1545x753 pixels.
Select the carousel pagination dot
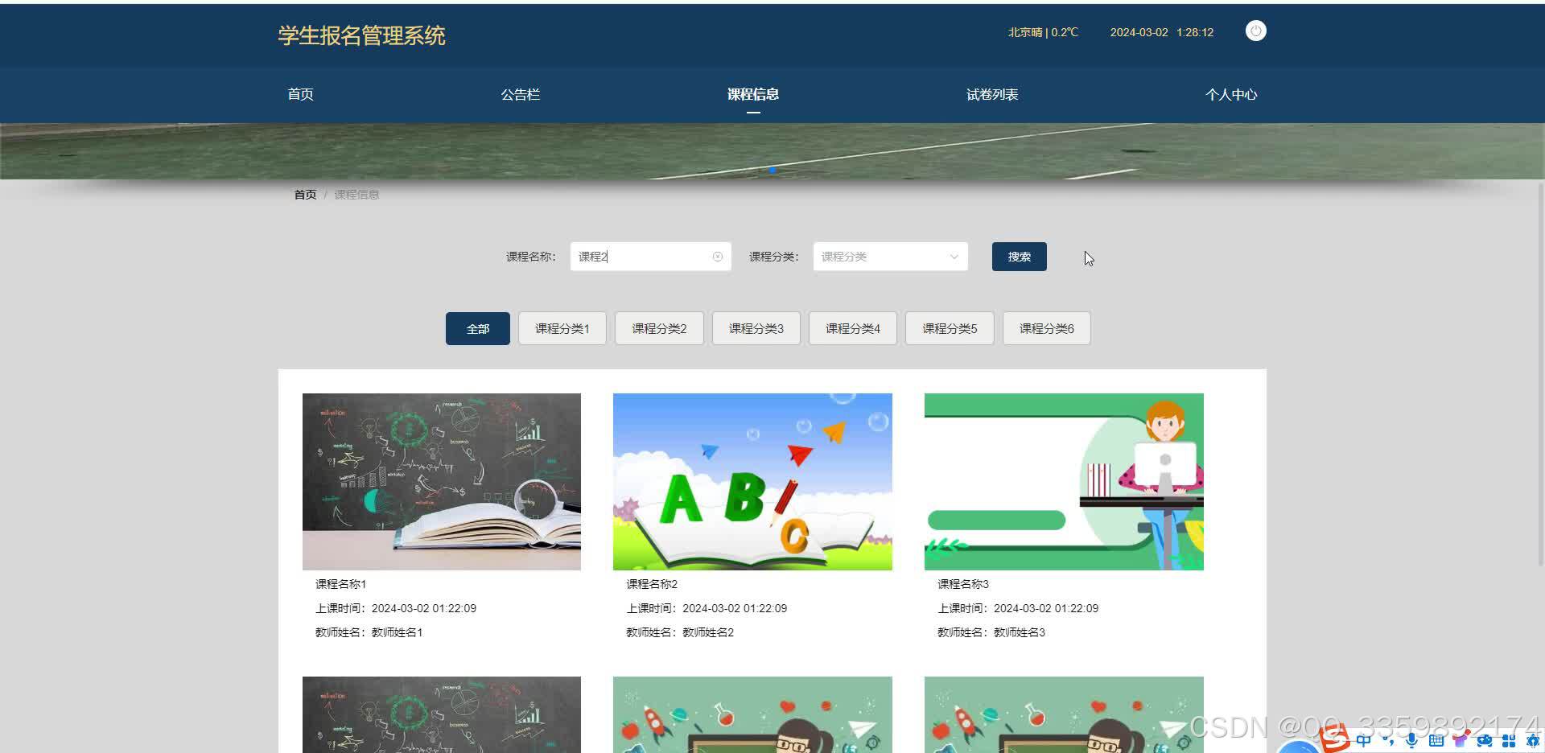coord(772,170)
